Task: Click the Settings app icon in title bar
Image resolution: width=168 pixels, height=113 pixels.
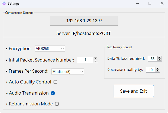Action: (x=4, y=4)
